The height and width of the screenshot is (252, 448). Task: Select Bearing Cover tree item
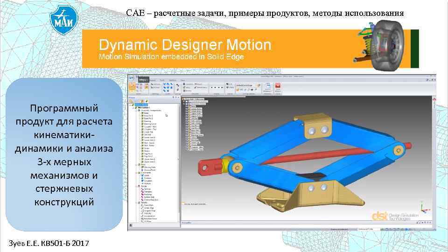pyautogui.click(x=150, y=124)
